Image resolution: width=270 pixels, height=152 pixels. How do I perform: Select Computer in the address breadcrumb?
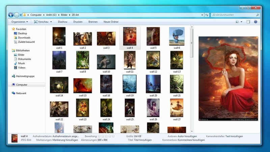coord(36,15)
